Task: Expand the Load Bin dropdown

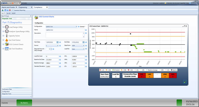Action: coord(78,49)
